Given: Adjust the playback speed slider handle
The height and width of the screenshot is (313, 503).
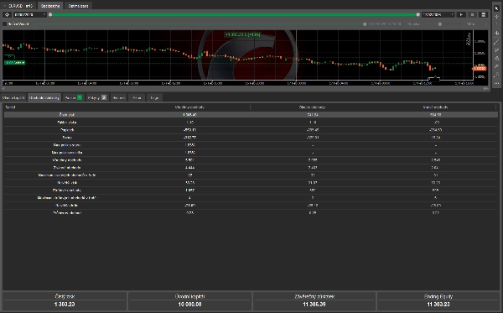Looking at the screenshot, I should pyautogui.click(x=440, y=24).
